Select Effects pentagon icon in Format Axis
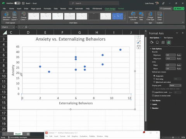The height and width of the screenshot is (139, 186). click(157, 42)
